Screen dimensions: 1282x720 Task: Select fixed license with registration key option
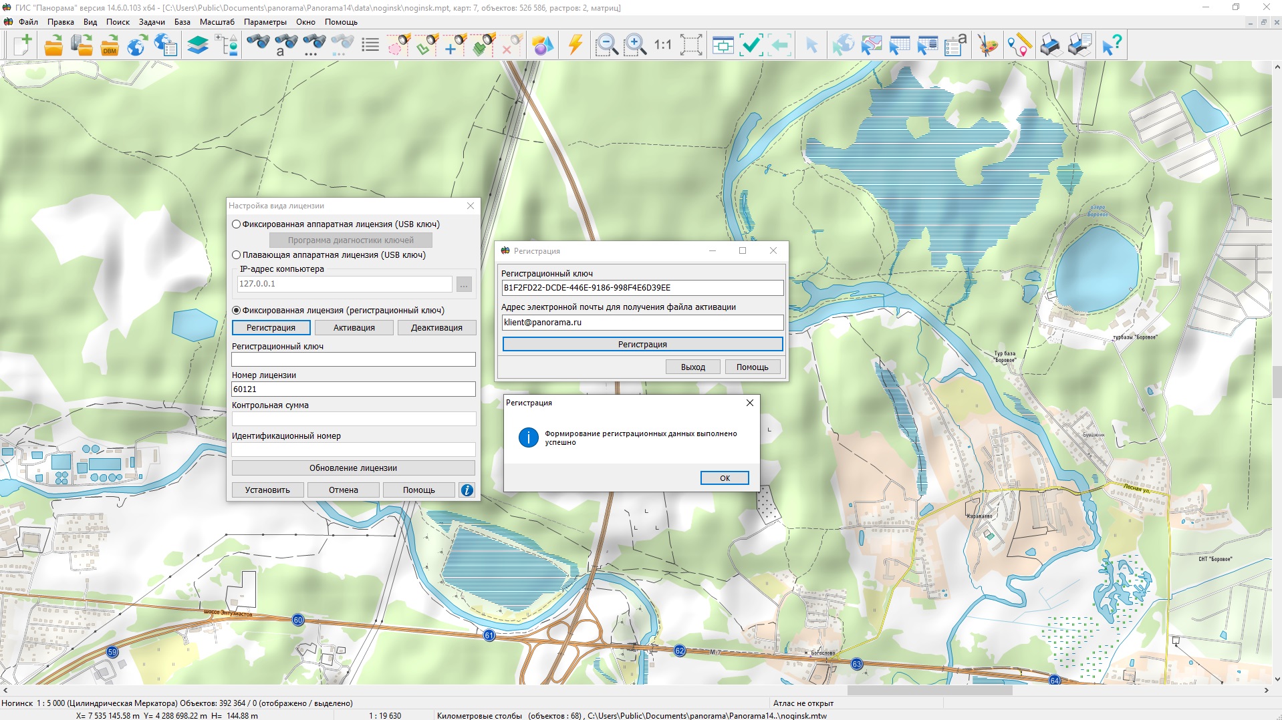pyautogui.click(x=237, y=311)
